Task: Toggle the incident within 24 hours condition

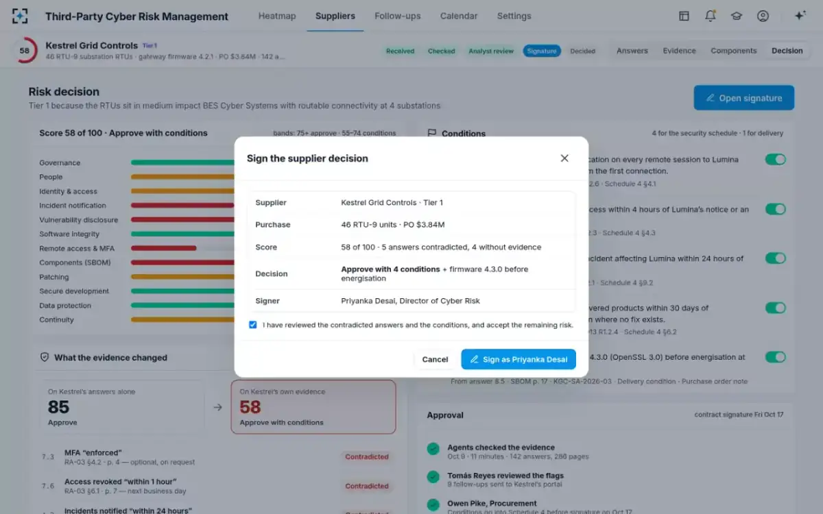Action: click(x=776, y=258)
